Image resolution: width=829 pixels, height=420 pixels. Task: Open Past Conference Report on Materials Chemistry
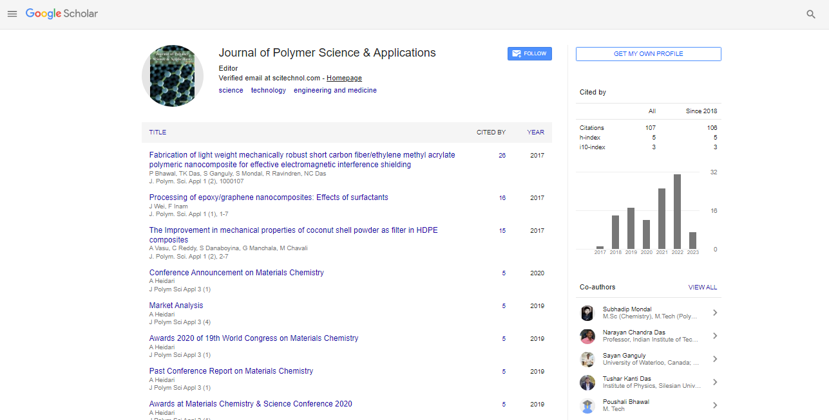click(231, 371)
